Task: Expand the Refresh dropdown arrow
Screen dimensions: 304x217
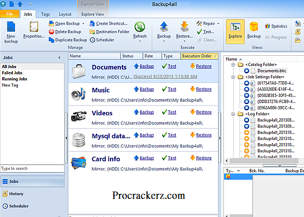Action: [x=140, y=41]
